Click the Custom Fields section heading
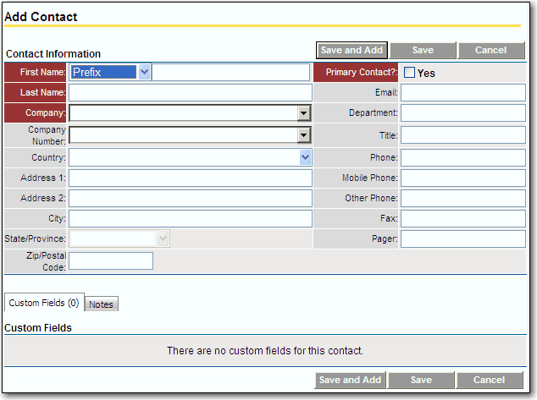537x400 pixels. point(38,327)
